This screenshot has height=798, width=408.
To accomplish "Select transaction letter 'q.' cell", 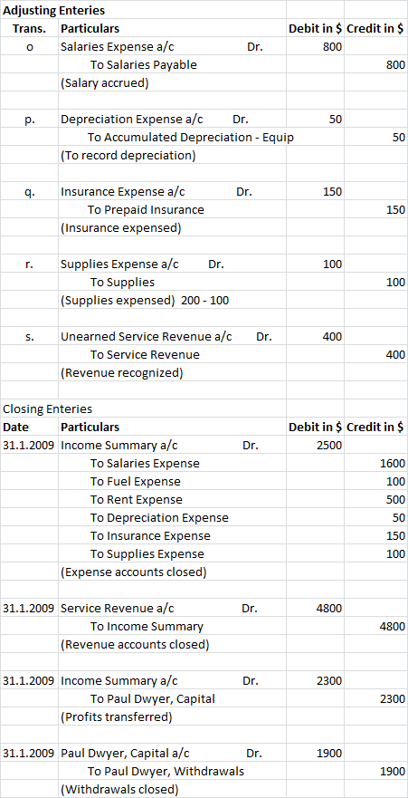I will tap(30, 192).
